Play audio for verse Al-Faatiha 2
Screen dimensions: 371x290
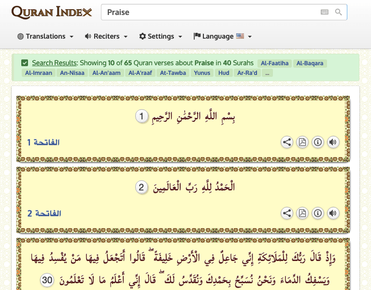[x=333, y=213]
